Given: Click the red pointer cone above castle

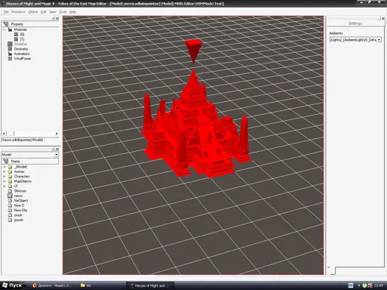Looking at the screenshot, I should (x=193, y=51).
